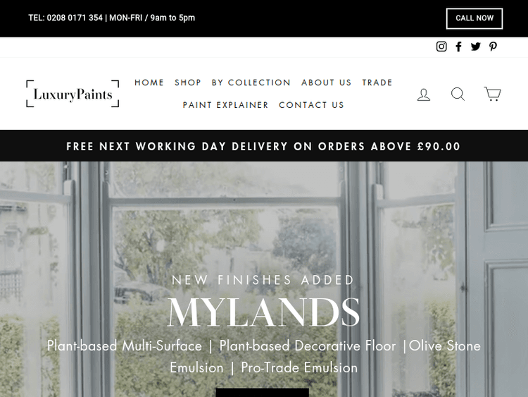This screenshot has width=528, height=397.
Task: Open the PAINT EXPLAINER page
Action: coord(225,105)
